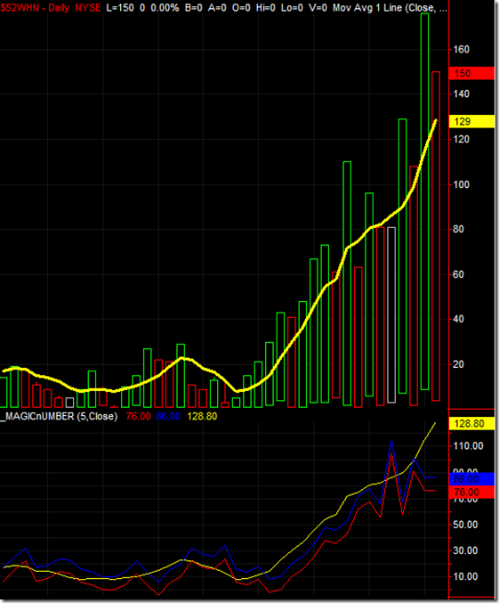
Task: Click the 60 axis label
Action: pos(458,274)
